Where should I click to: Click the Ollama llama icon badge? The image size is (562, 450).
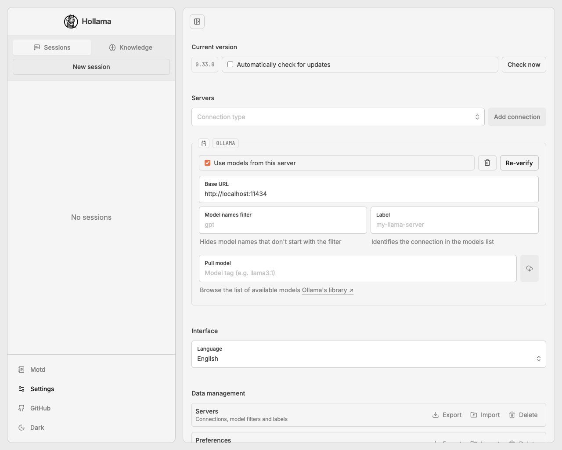point(204,143)
